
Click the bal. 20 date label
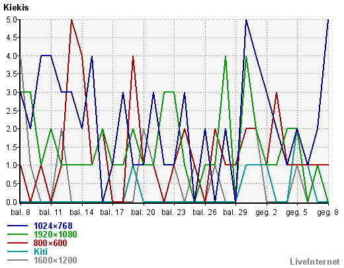[x=143, y=212]
